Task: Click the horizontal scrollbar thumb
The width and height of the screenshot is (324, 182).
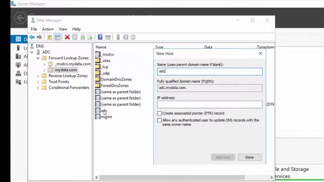Action: coord(172,177)
